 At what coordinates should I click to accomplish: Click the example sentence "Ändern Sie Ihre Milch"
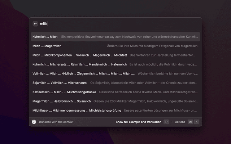[152, 46]
